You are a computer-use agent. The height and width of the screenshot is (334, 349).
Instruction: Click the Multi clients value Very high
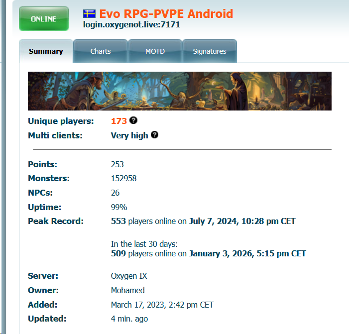(129, 135)
